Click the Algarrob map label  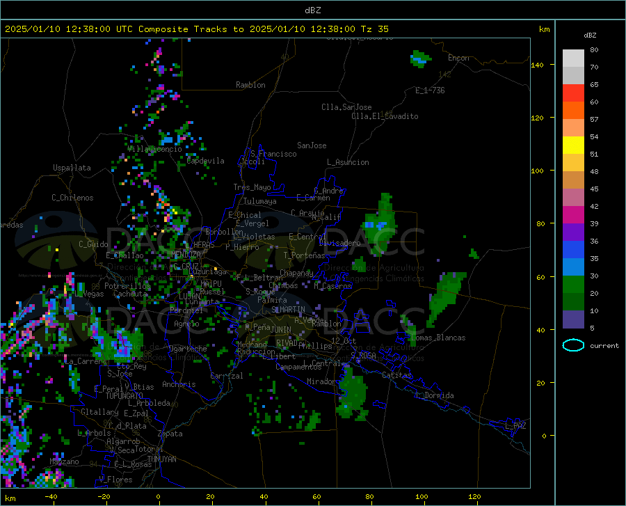point(123,441)
